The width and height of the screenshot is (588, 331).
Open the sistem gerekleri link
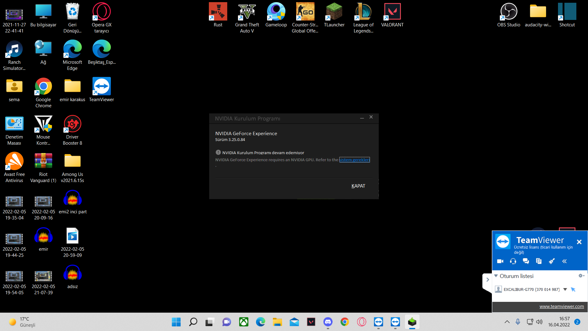click(354, 160)
